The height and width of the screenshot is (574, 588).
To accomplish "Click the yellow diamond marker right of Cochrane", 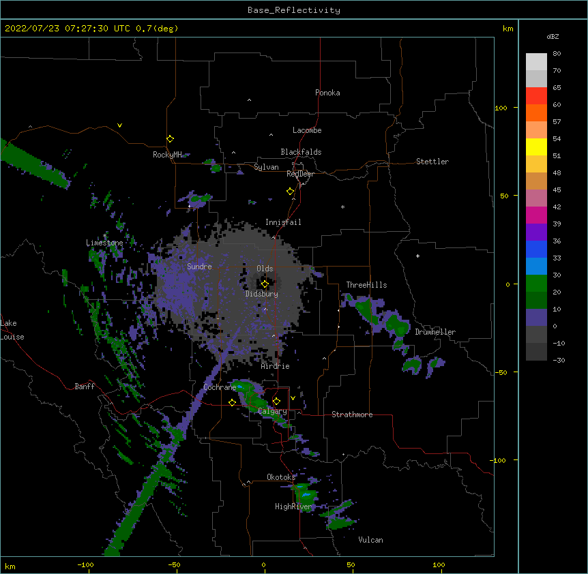I will click(232, 402).
